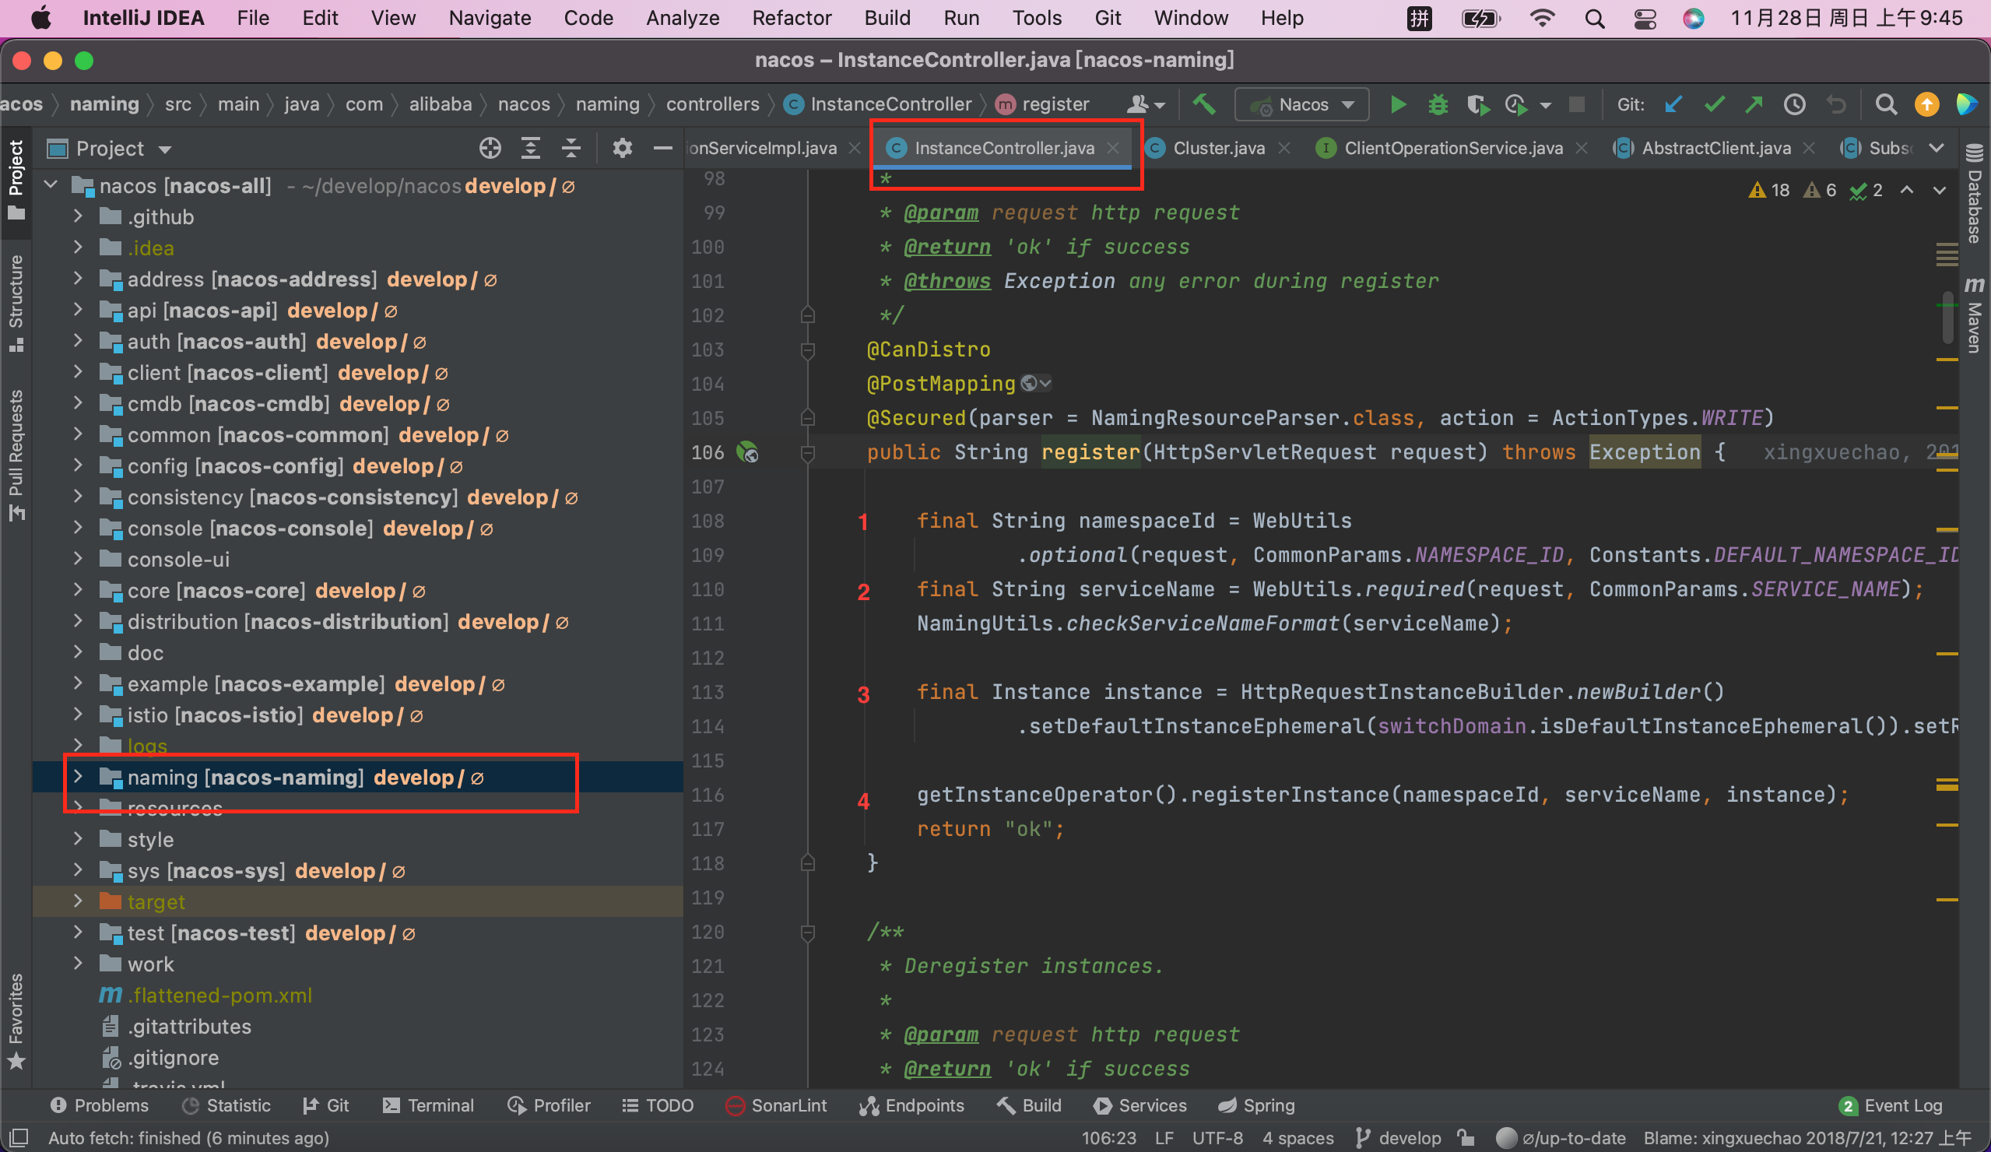Open Git history clock icon
The image size is (1991, 1152).
1794,104
